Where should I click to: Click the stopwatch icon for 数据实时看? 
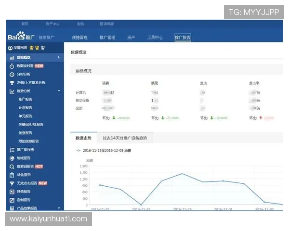tap(12, 66)
